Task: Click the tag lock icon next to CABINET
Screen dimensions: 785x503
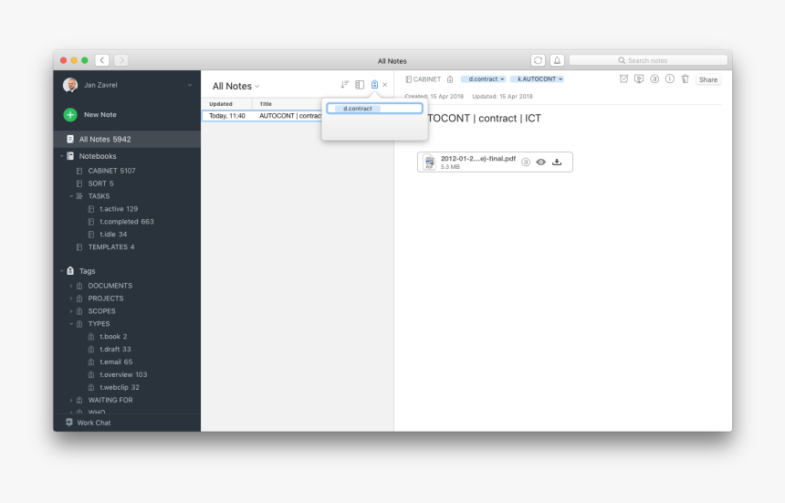Action: pos(450,79)
